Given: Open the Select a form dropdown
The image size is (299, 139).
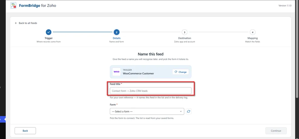Looking at the screenshot, I should point(147,111).
